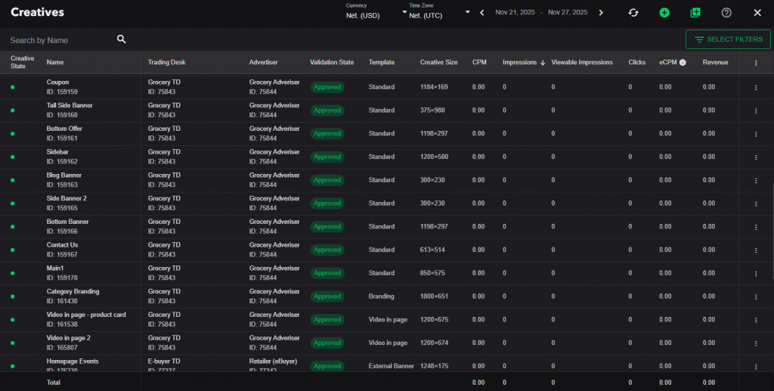Toggle the Main1 creative state dot
Viewport: 774px width, 391px height.
[13, 273]
